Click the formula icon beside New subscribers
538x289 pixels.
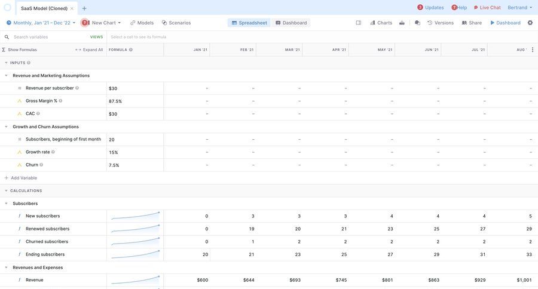click(x=20, y=216)
